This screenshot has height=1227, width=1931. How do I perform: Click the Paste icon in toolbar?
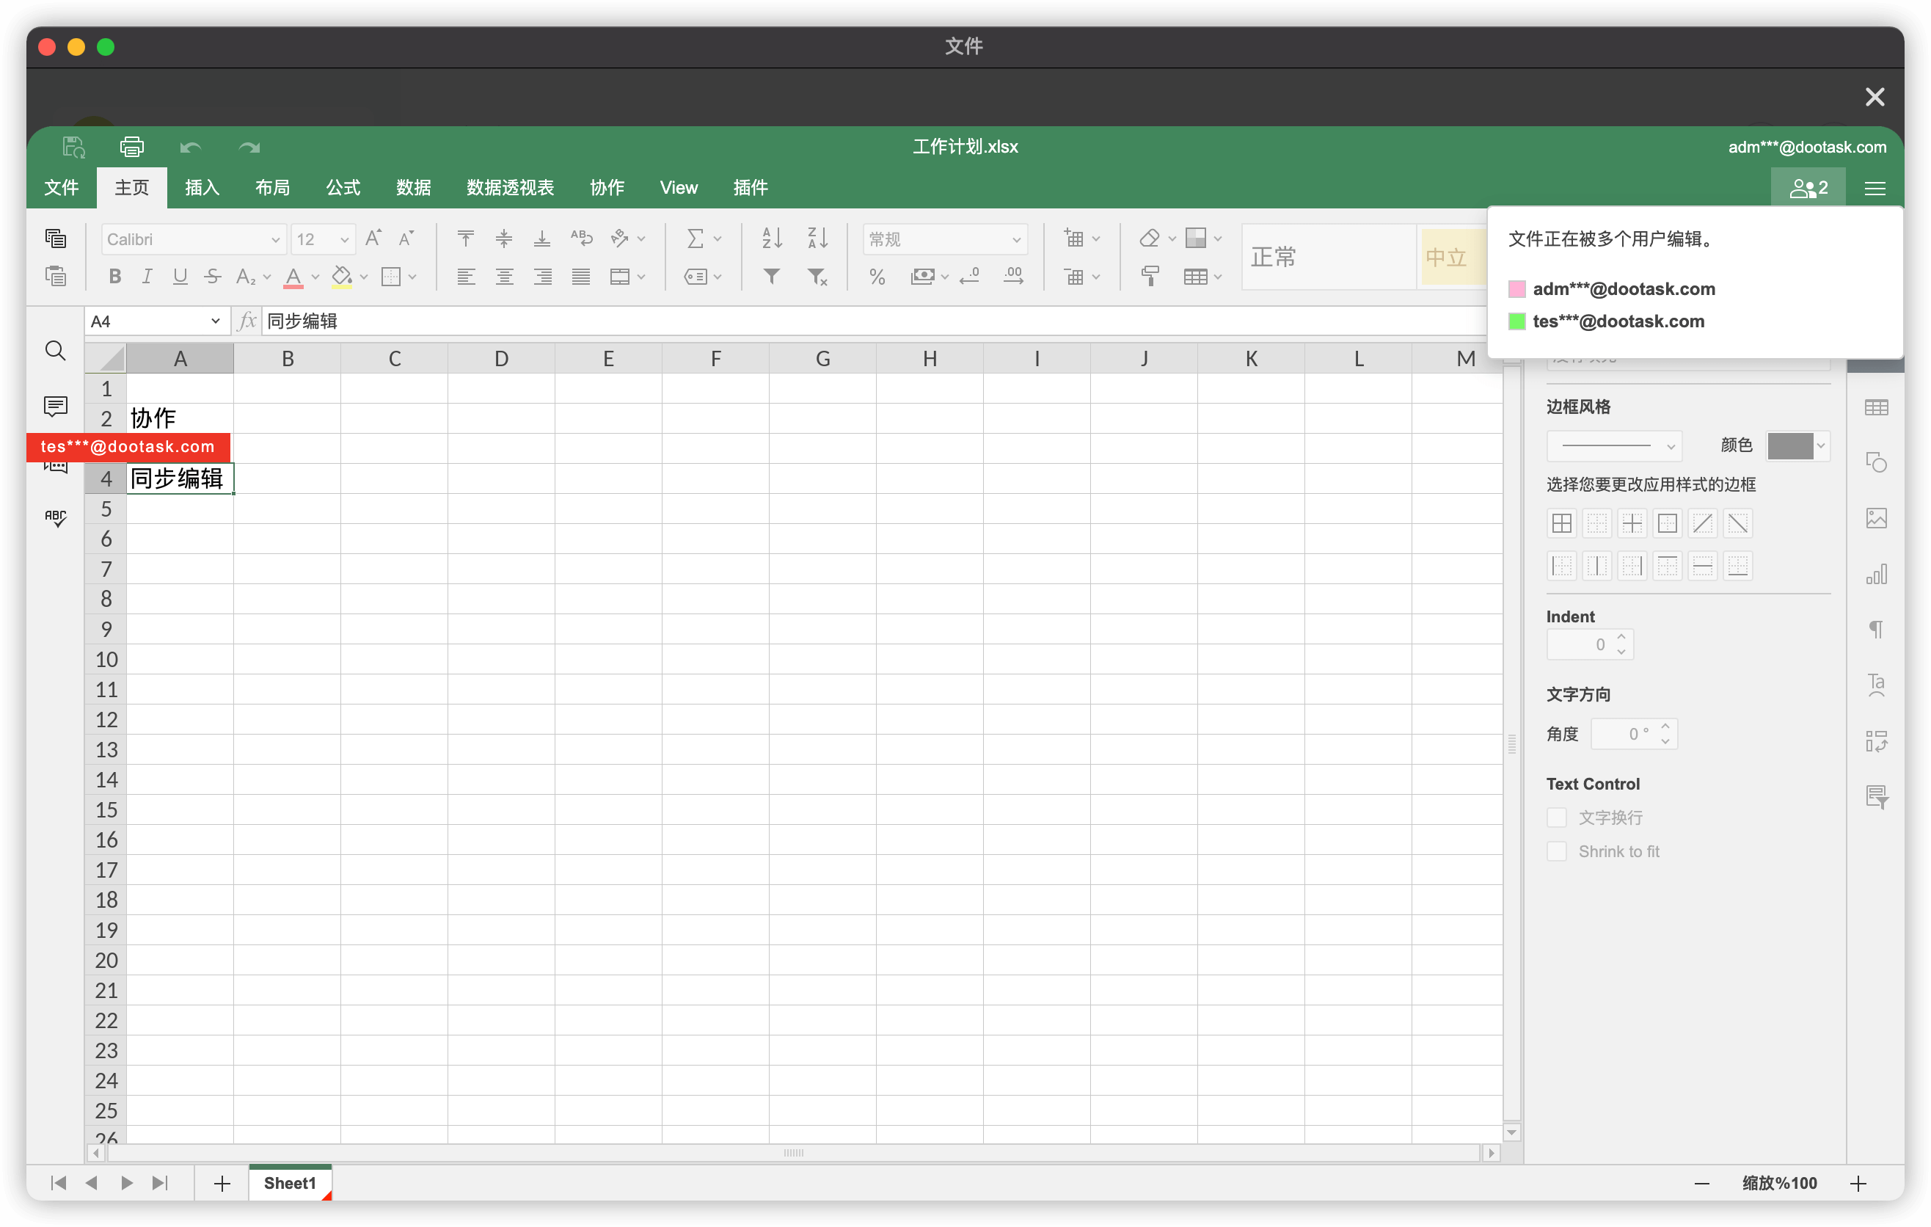(55, 276)
